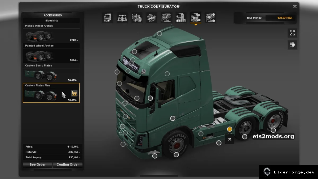The image size is (318, 179).
Task: Click the Refunds value -€82,359
Action: coord(74,152)
